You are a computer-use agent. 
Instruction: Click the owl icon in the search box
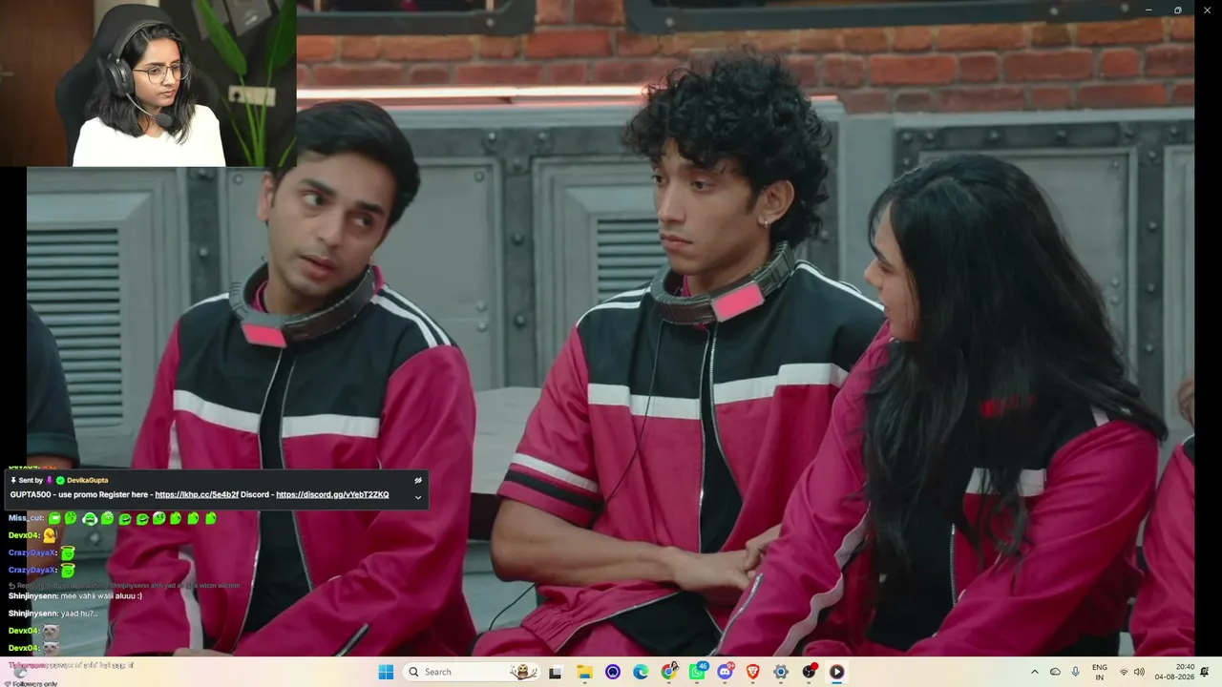(x=523, y=672)
